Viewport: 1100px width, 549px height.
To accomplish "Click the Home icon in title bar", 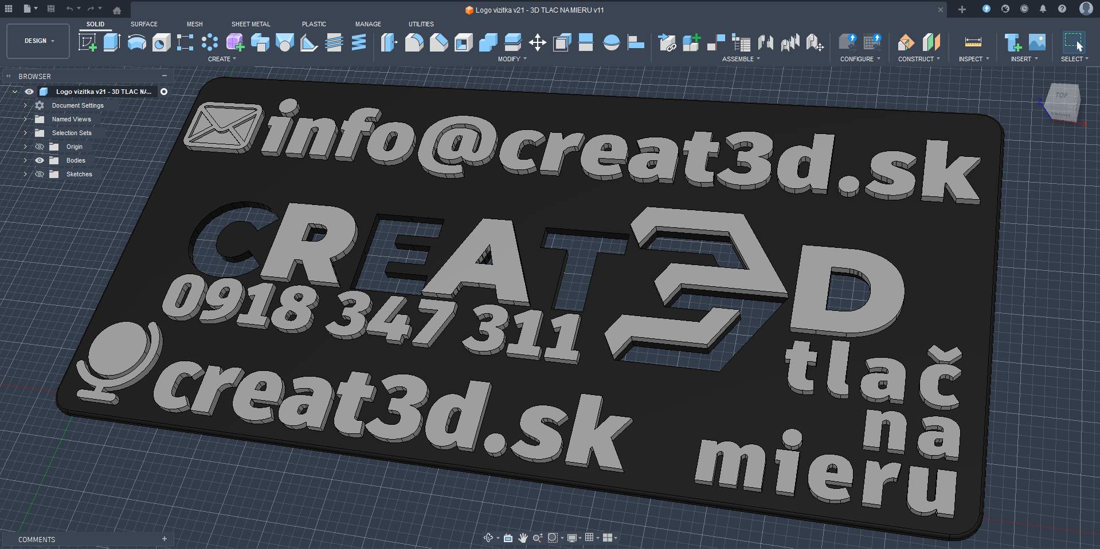I will click(117, 10).
